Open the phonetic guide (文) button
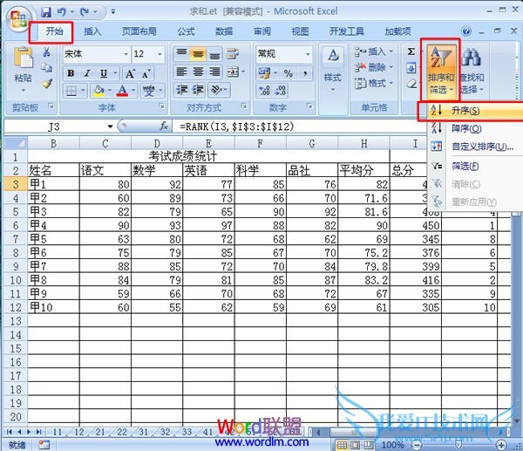The height and width of the screenshot is (451, 523). click(x=148, y=91)
